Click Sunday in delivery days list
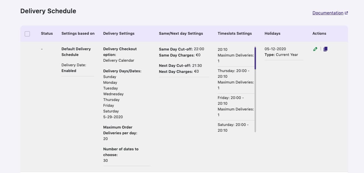The height and width of the screenshot is (173, 364). pos(110,77)
